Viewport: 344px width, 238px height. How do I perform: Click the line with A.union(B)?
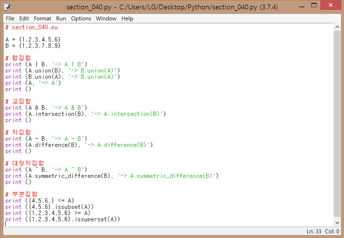pyautogui.click(x=63, y=70)
